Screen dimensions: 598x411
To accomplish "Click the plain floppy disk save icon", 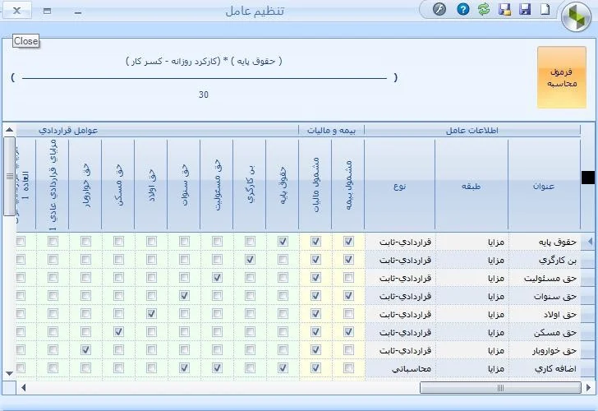I will 525,9.
